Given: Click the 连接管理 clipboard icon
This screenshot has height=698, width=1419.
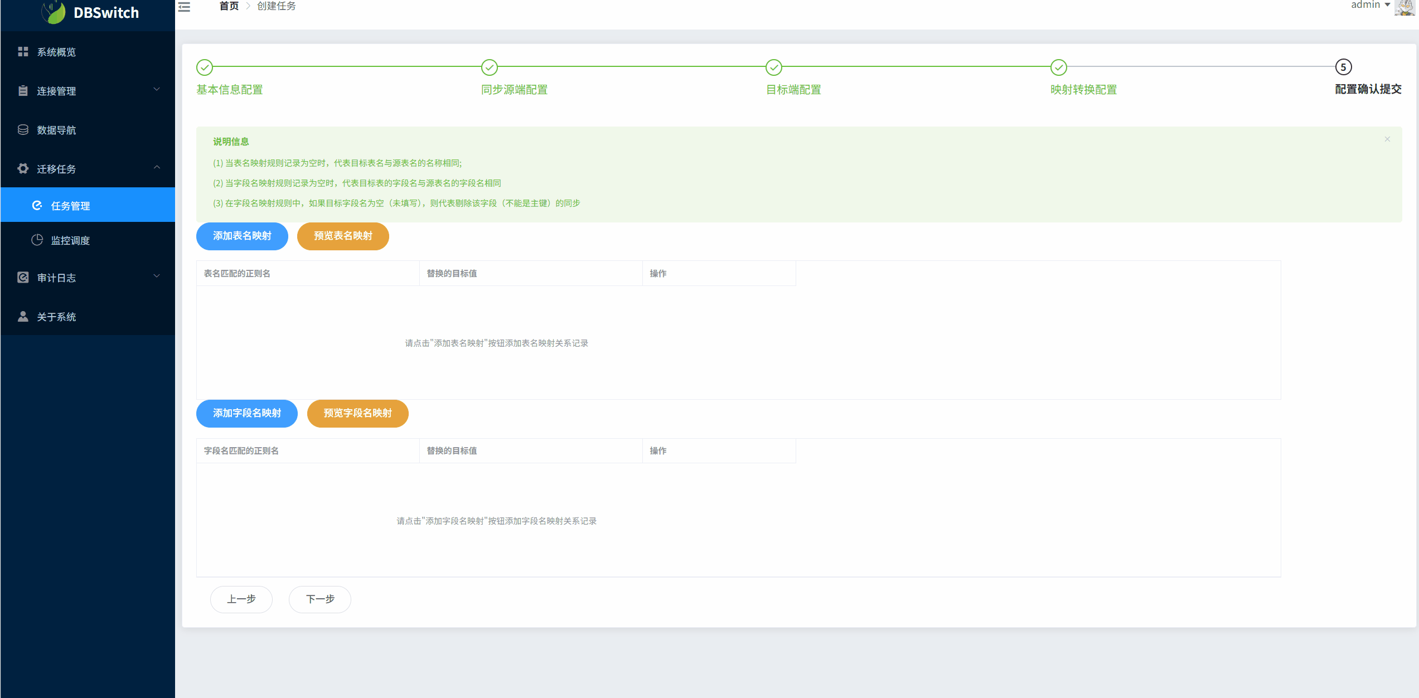Looking at the screenshot, I should [23, 91].
